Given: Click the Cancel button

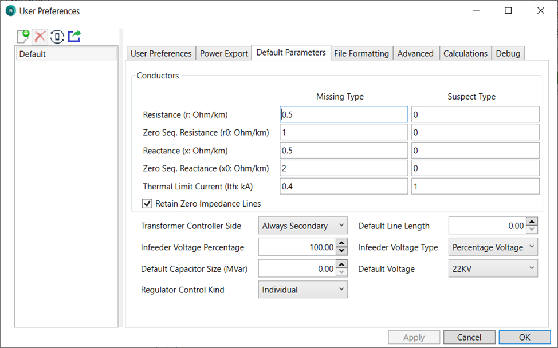Looking at the screenshot, I should coord(469,337).
